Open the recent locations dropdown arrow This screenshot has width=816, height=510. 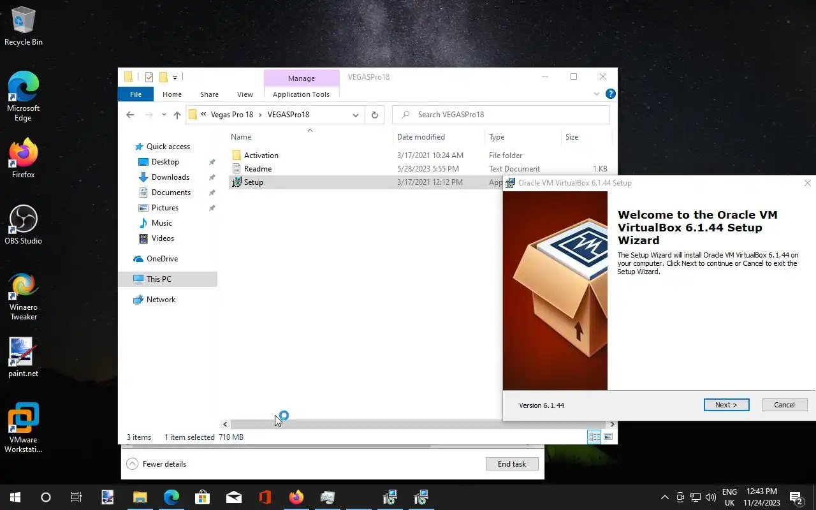pyautogui.click(x=164, y=115)
